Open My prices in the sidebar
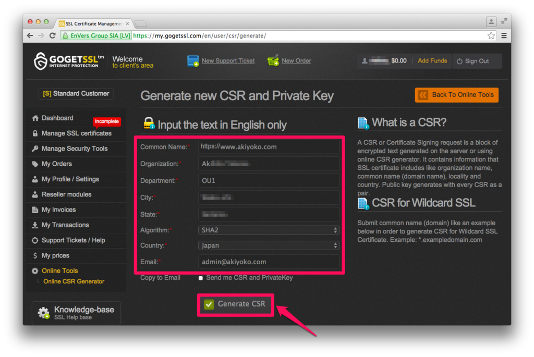 [x=55, y=255]
